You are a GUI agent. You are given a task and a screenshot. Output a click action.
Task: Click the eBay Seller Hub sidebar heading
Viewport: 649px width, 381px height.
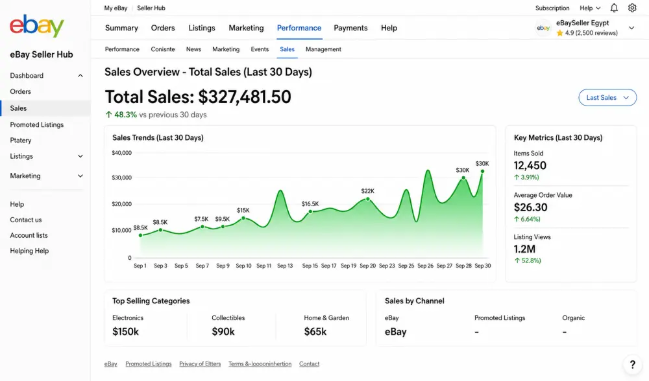42,54
